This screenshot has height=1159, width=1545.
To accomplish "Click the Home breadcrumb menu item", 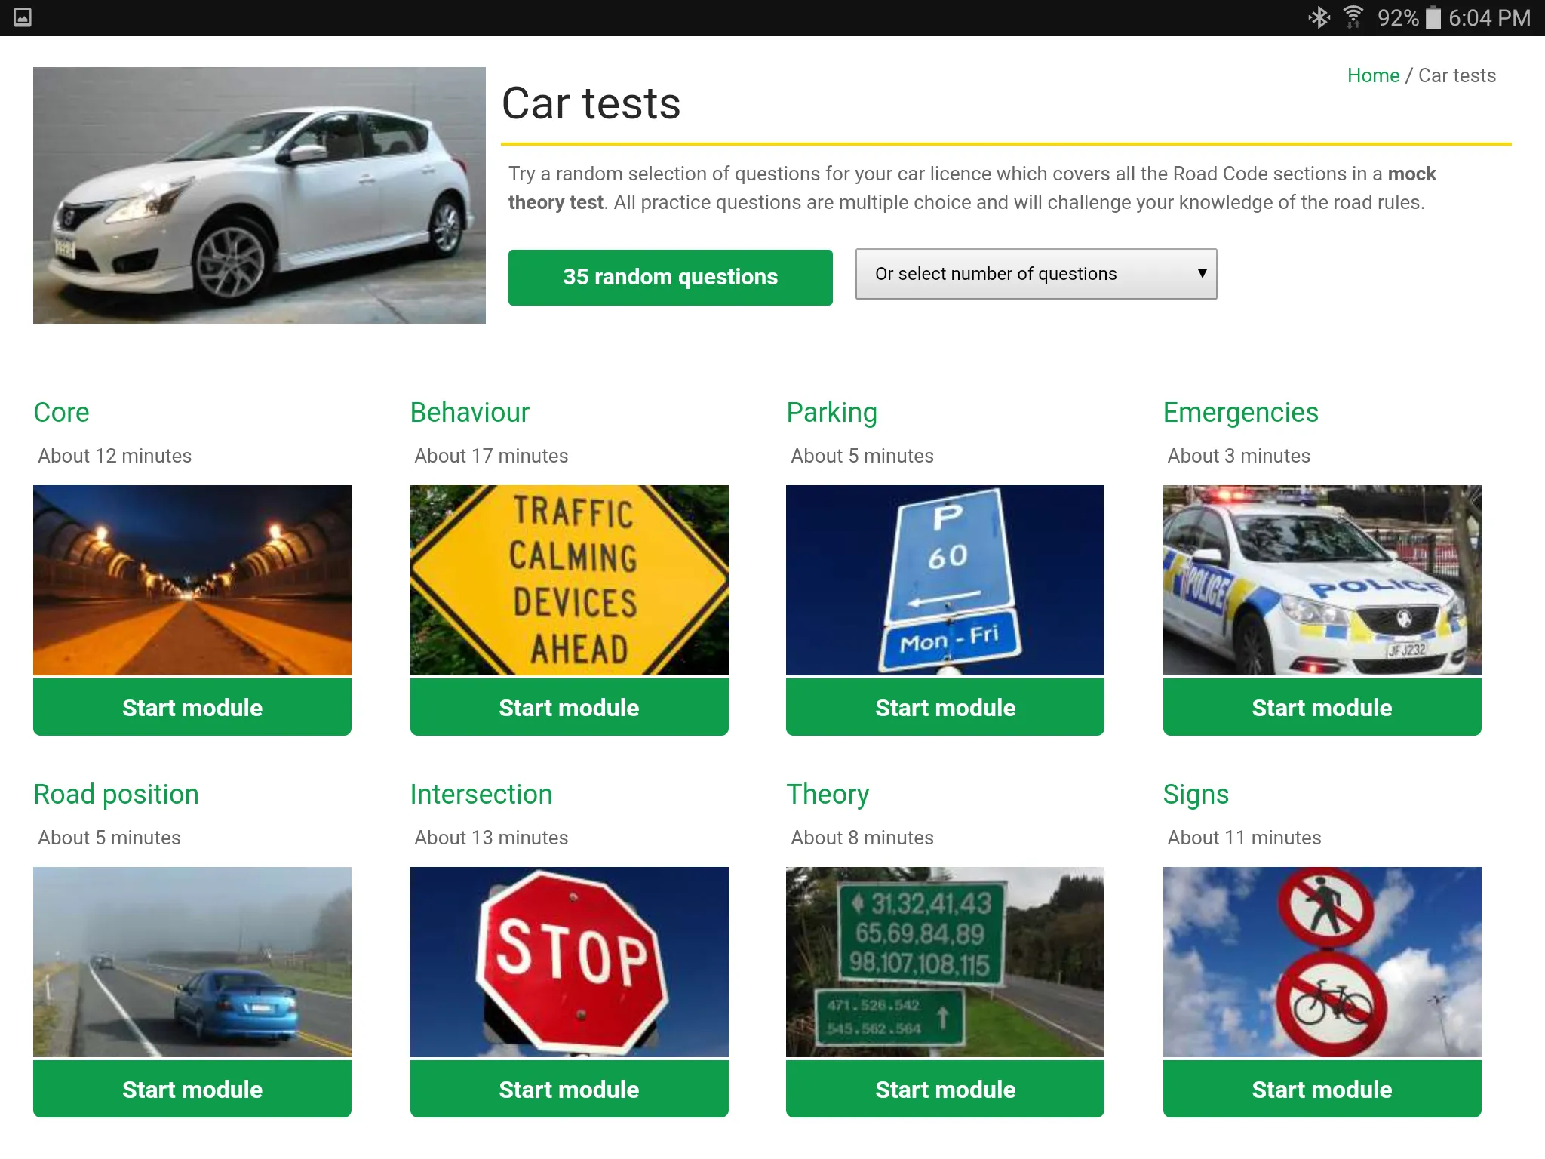I will click(x=1374, y=75).
